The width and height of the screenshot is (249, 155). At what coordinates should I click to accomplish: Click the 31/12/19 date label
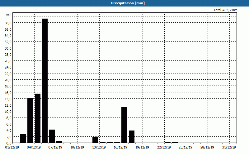pyautogui.click(x=229, y=148)
